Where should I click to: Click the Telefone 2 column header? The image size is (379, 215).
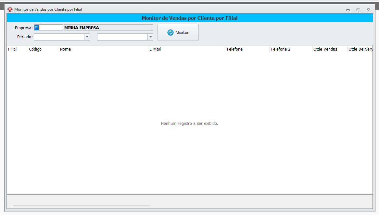(280, 49)
